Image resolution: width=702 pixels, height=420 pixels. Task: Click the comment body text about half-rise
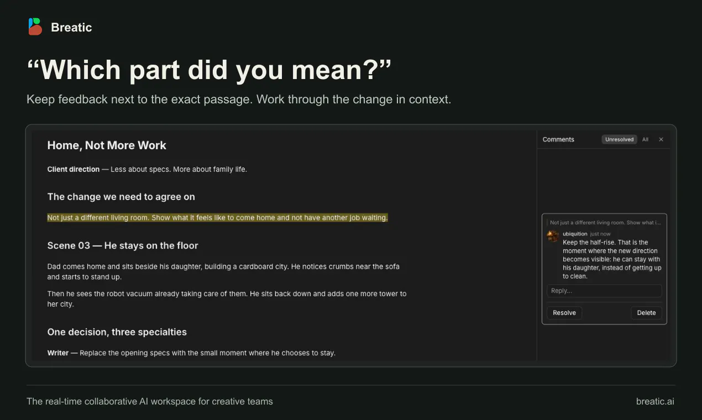coord(612,259)
